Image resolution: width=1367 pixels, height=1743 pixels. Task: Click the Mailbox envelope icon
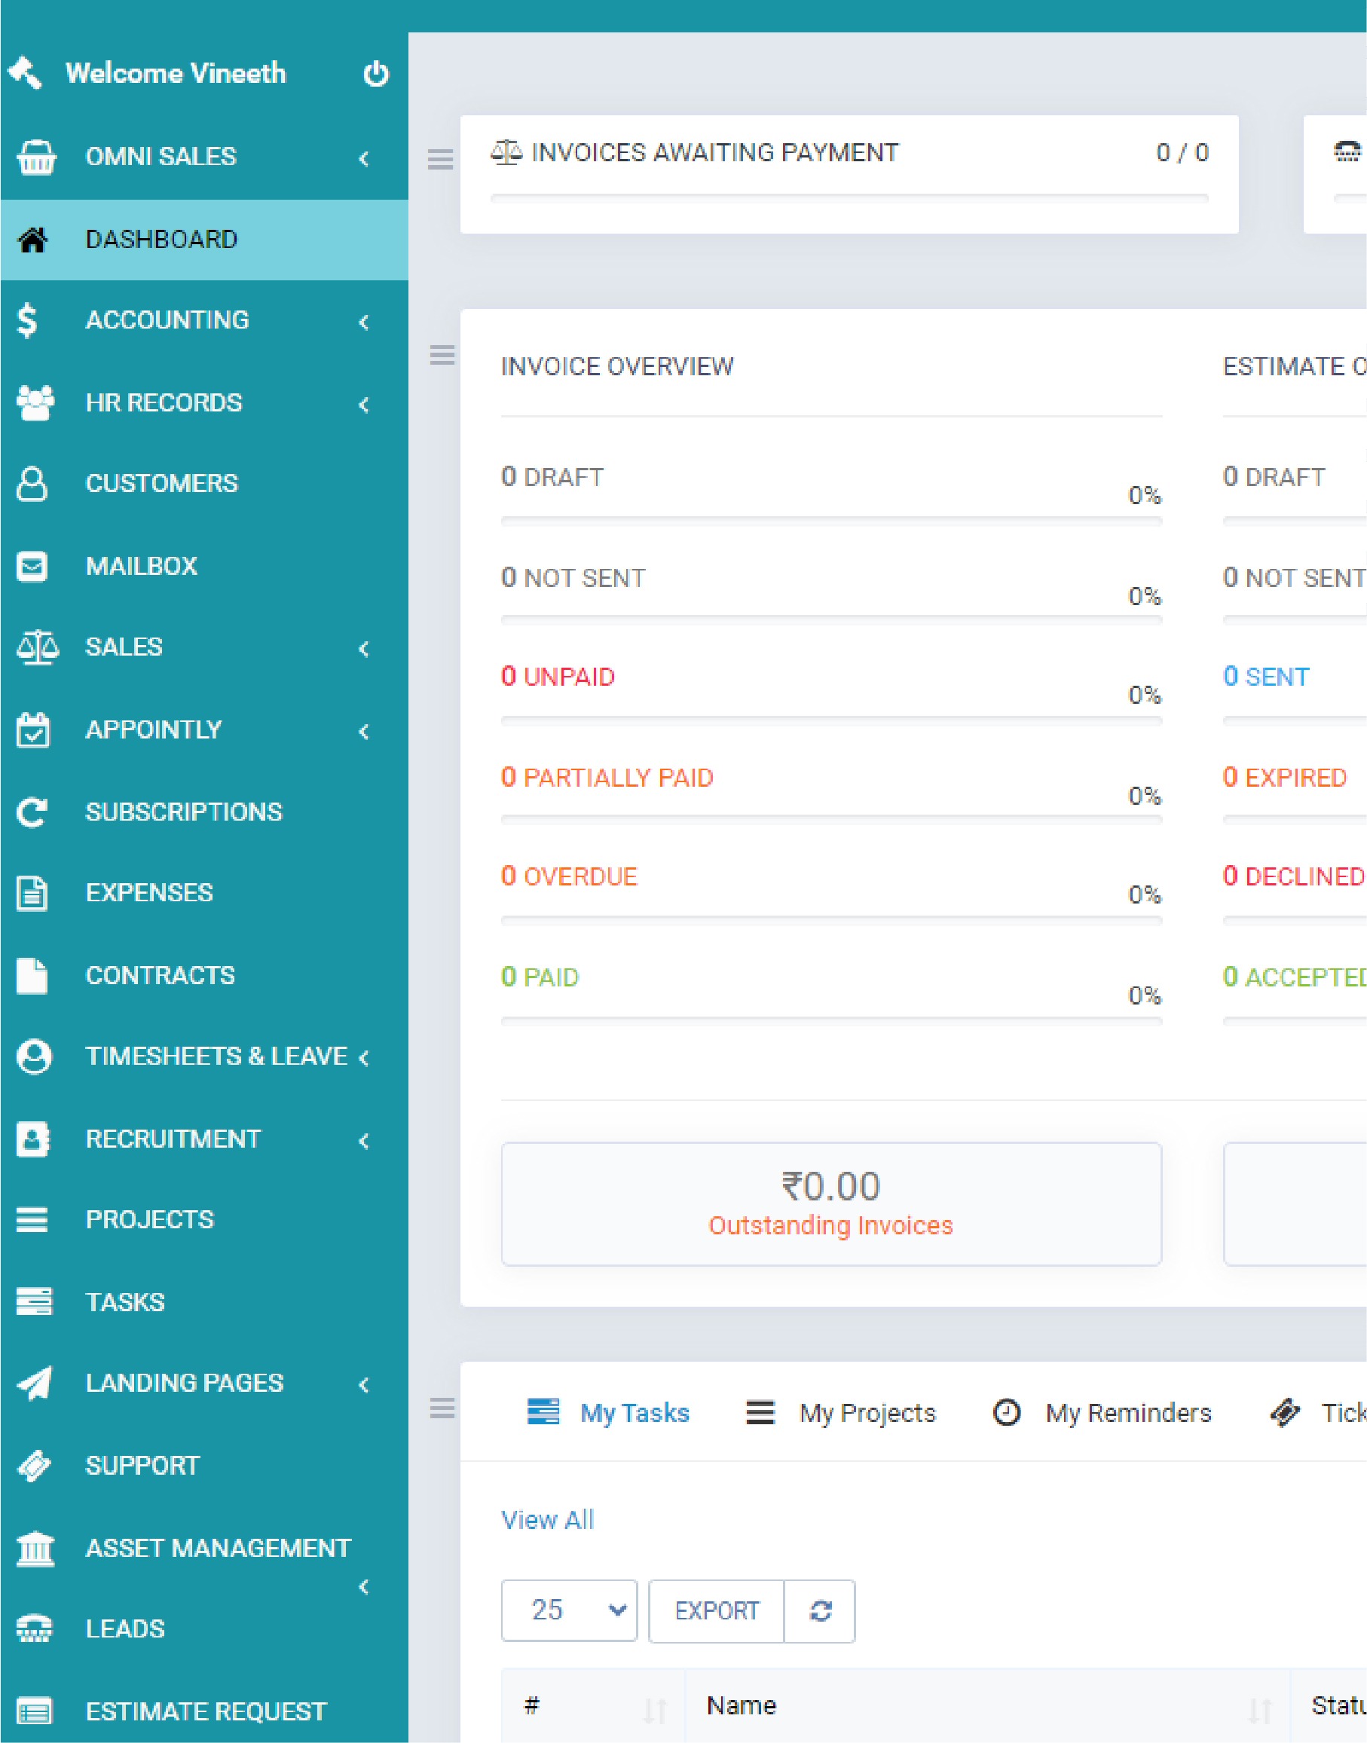pos(32,567)
